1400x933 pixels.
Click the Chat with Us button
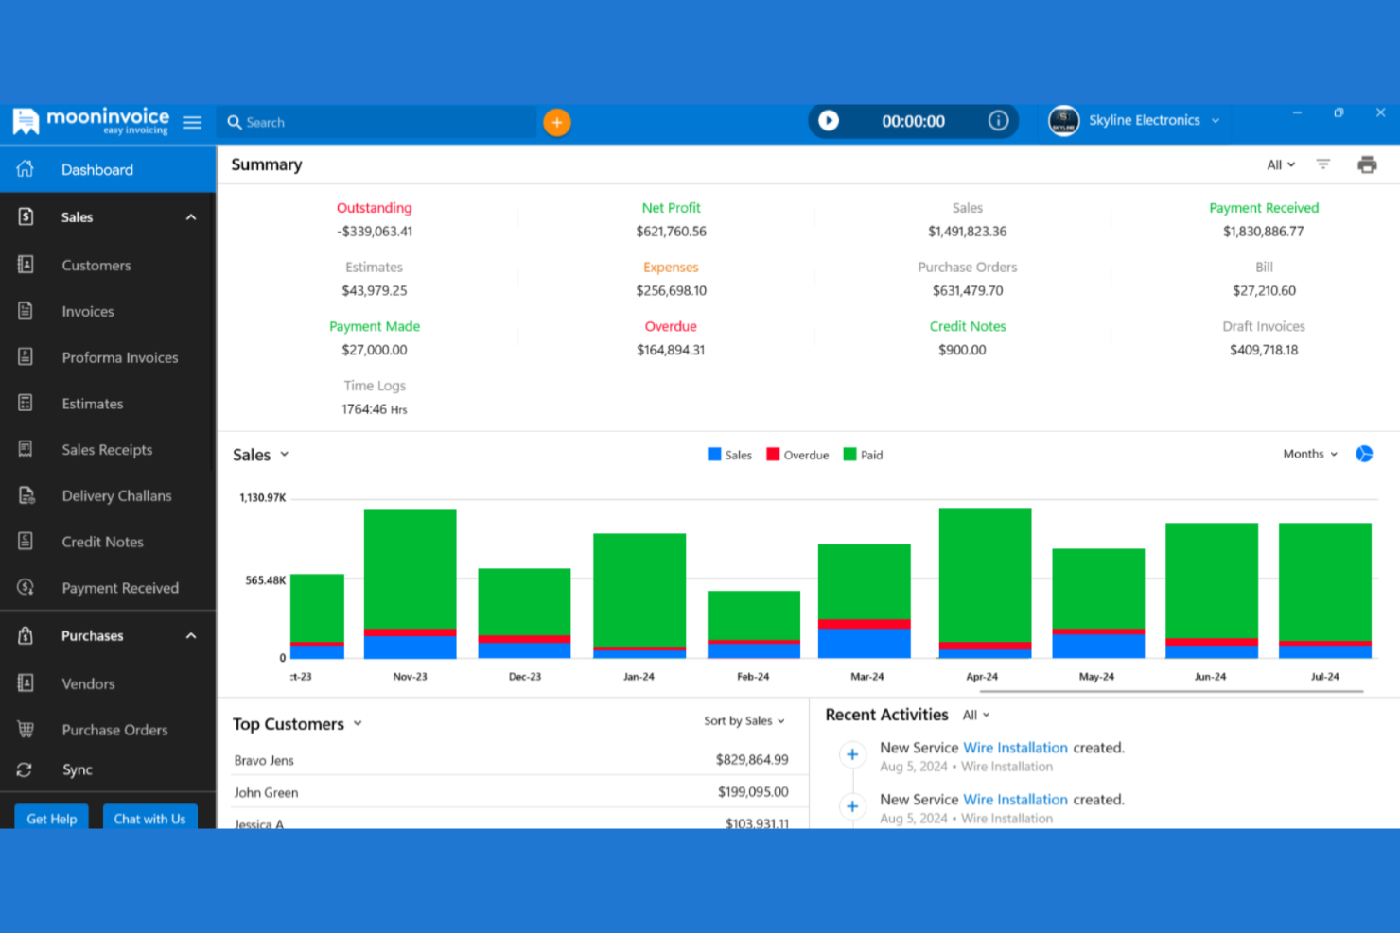coord(149,818)
